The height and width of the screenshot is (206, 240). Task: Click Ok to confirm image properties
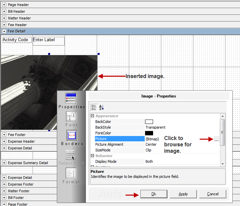click(153, 194)
